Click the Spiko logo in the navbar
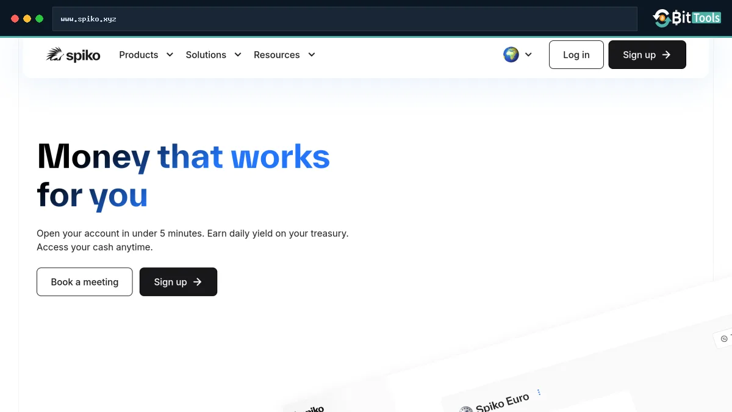Image resolution: width=732 pixels, height=412 pixels. [73, 55]
